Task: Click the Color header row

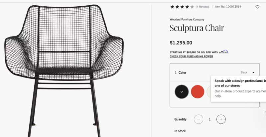Action: [x=214, y=72]
